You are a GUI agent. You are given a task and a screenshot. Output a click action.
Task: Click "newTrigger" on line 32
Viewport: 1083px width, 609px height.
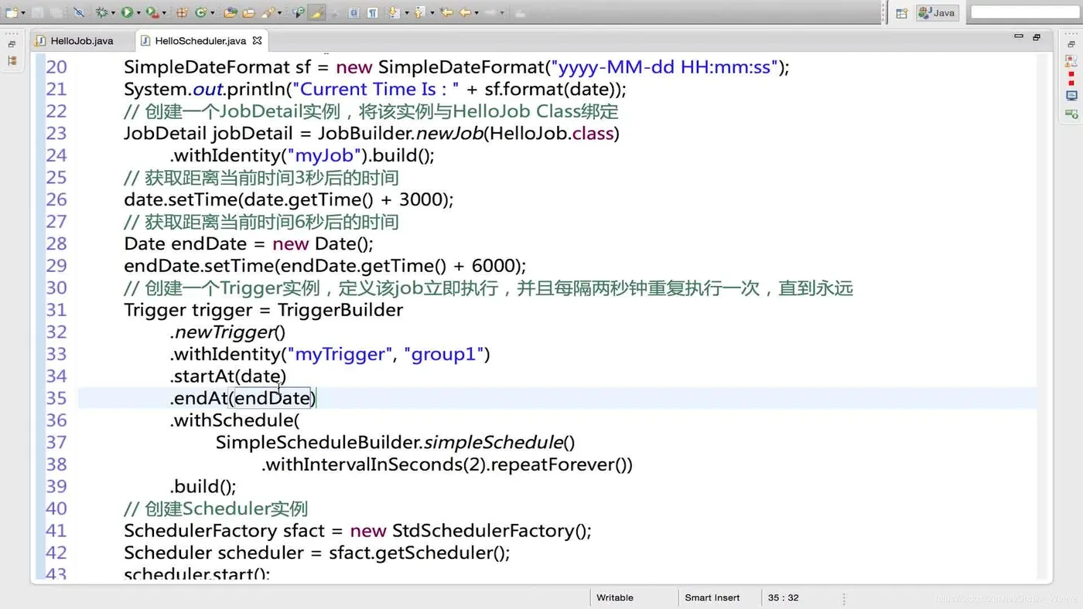pyautogui.click(x=224, y=332)
